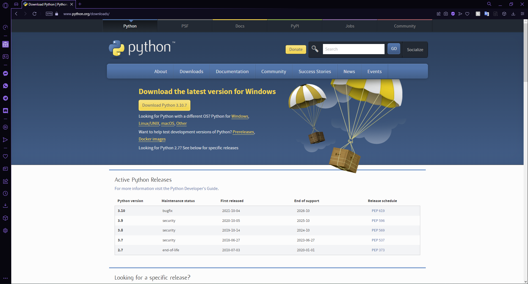Send page to My Flow from toolbar

460,14
